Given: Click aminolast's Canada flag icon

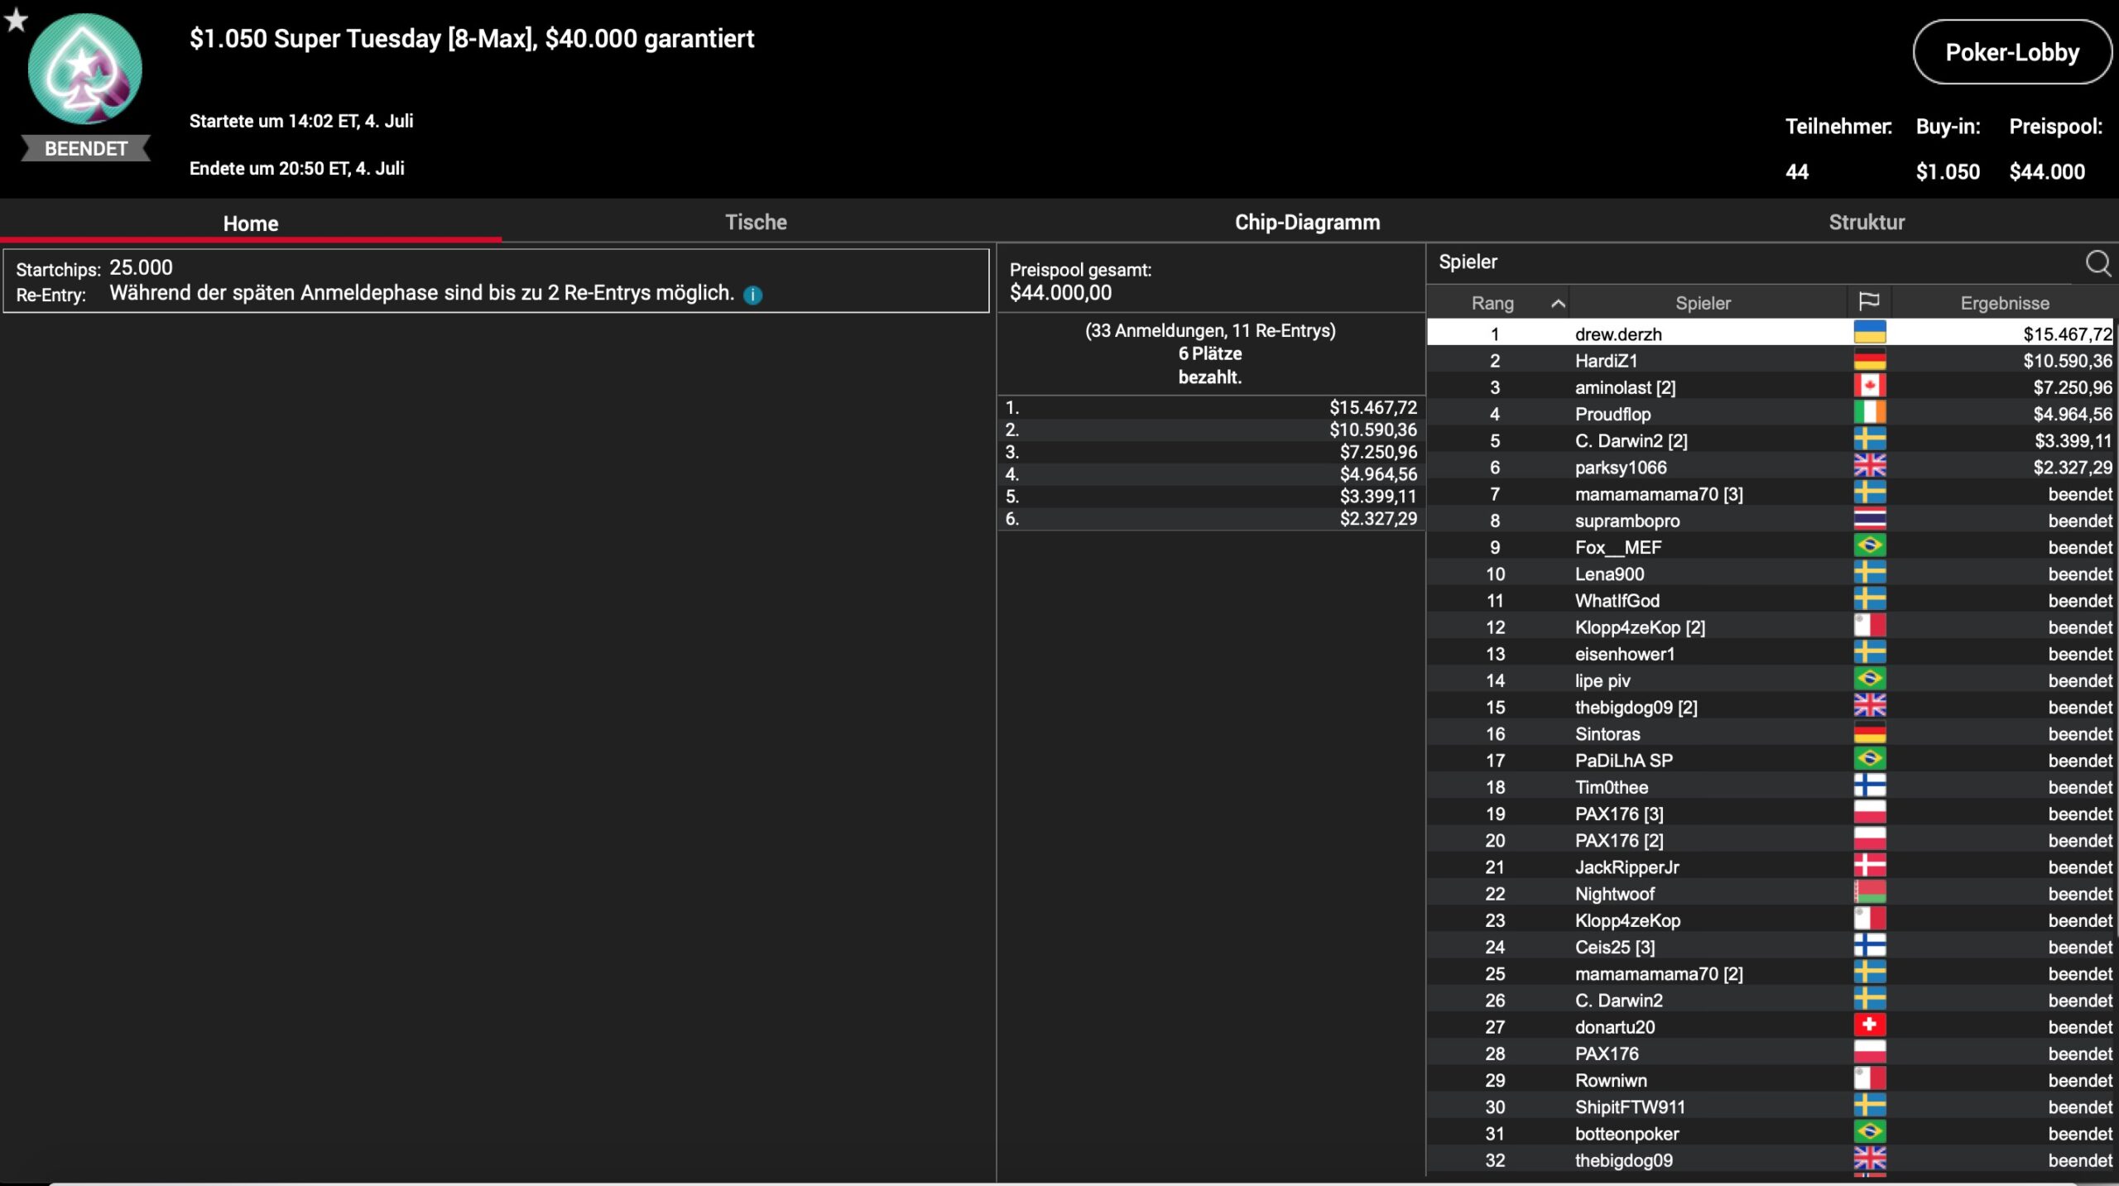Looking at the screenshot, I should (x=1869, y=387).
